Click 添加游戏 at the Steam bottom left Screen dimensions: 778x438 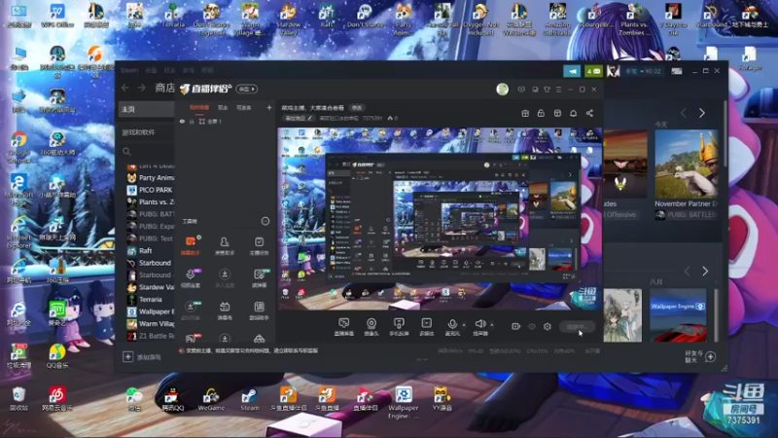(142, 356)
